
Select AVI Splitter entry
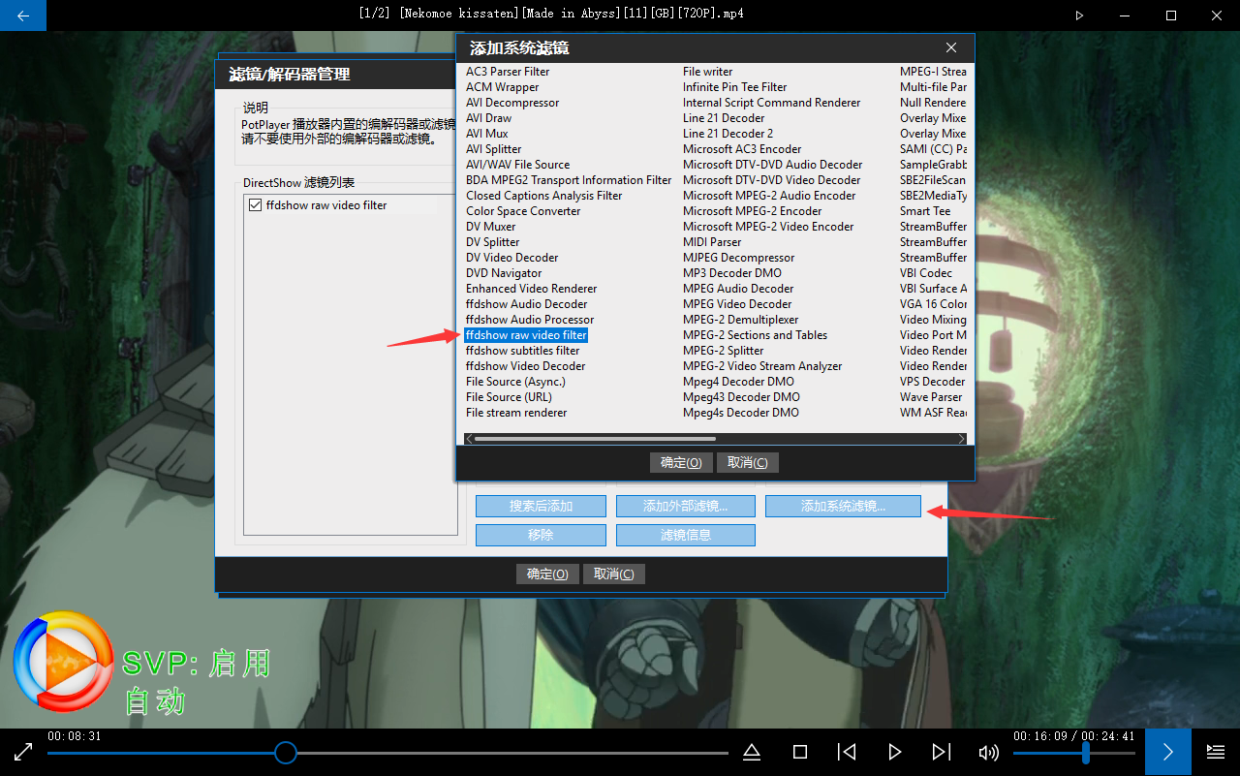493,149
